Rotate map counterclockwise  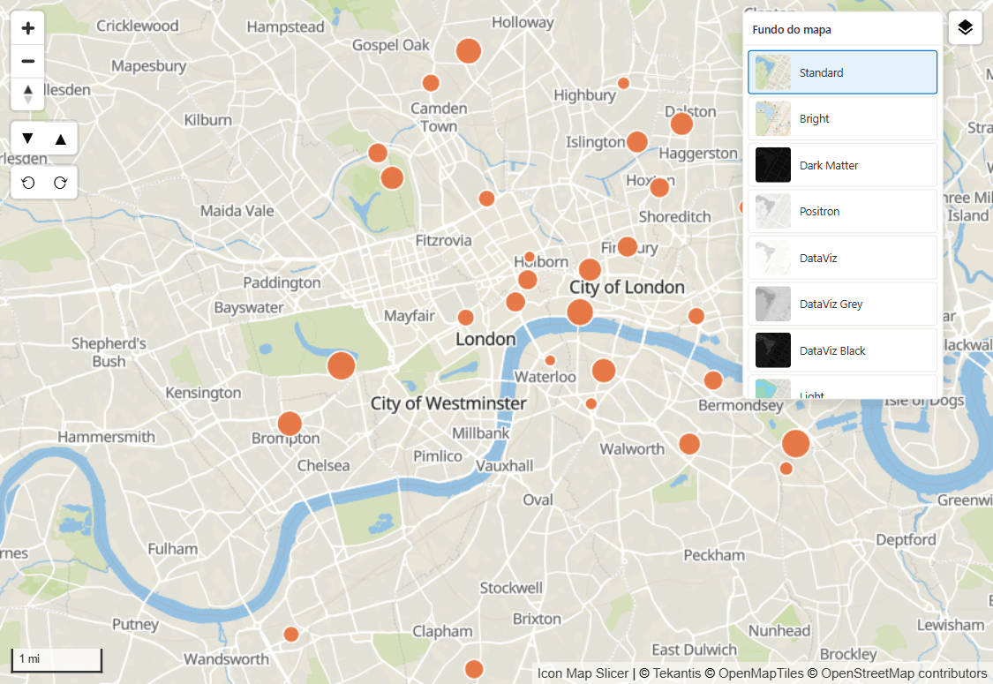pyautogui.click(x=28, y=183)
